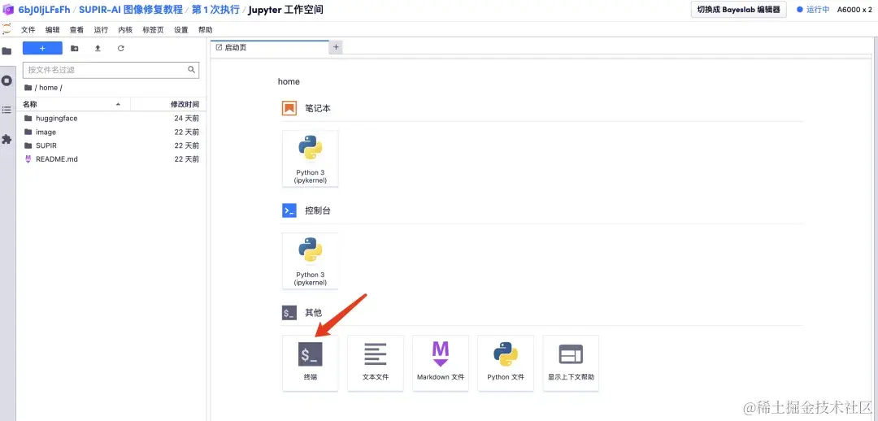Click the 笔记本 section heading
Screen dimensions: 878x421
coord(318,109)
